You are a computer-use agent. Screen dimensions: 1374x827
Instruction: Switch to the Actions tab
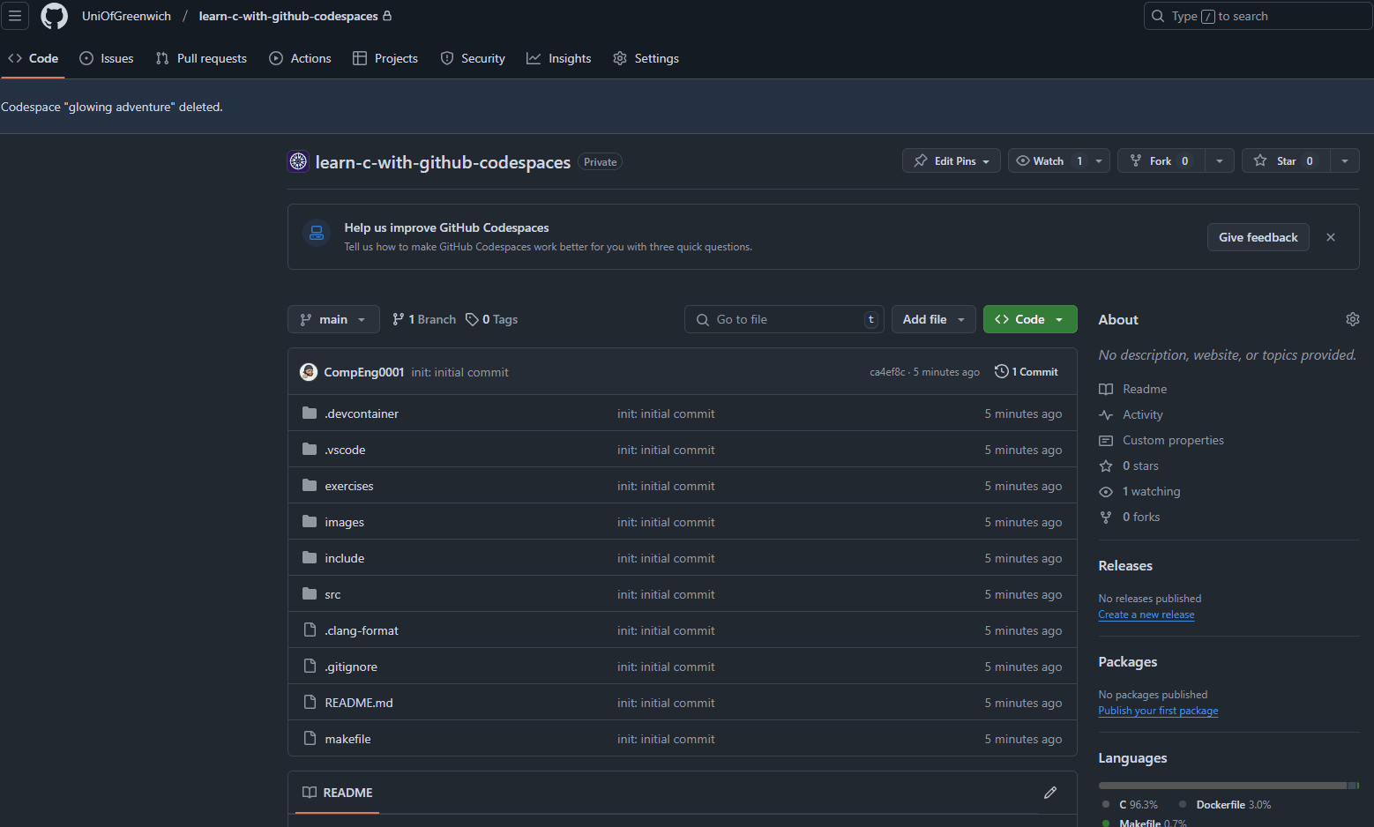301,58
